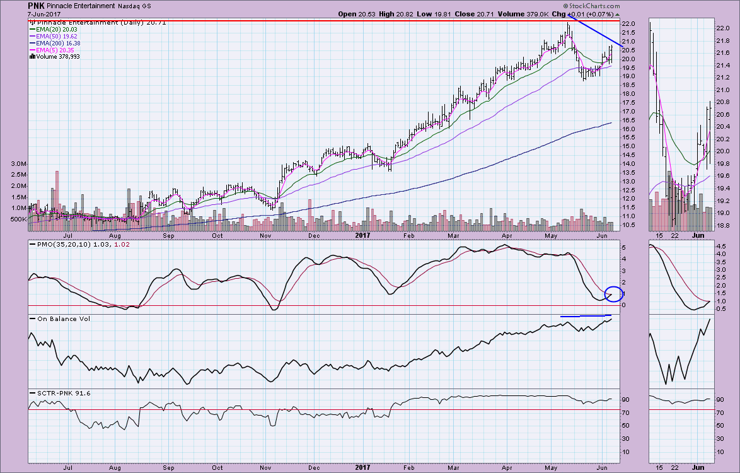Screen dimensions: 740x473
Task: Click the Volume 378,993 legend text
Action: click(x=57, y=57)
